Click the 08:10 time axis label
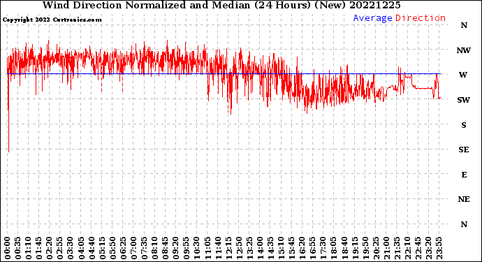 (154, 249)
